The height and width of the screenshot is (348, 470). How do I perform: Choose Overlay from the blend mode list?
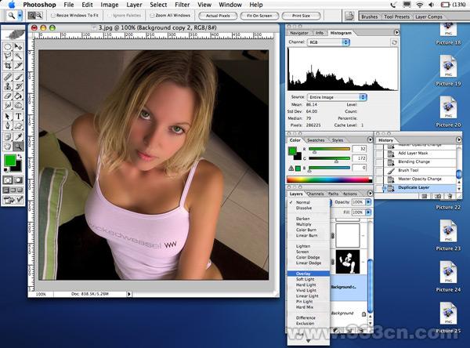coord(303,274)
